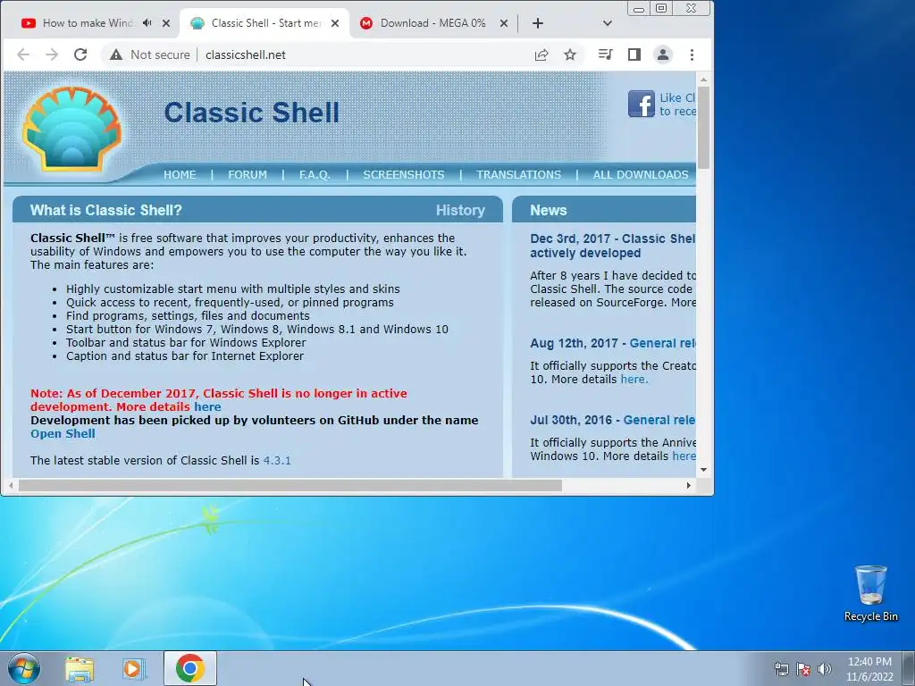Click the News panel heading
915x686 pixels.
pos(549,210)
